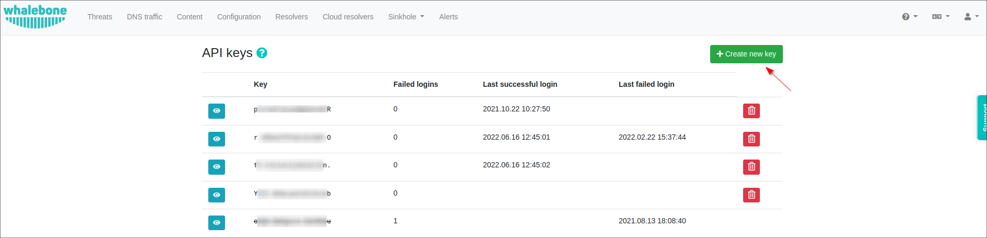Open the API keys help icon
987x238 pixels.
[262, 53]
